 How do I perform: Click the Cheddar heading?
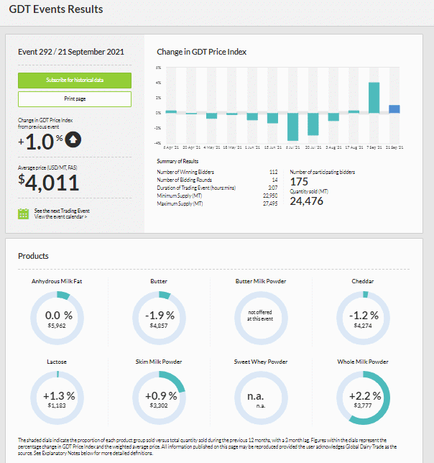click(x=363, y=281)
